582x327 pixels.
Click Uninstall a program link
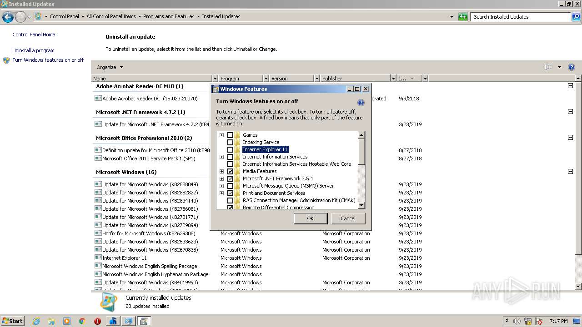tap(33, 50)
